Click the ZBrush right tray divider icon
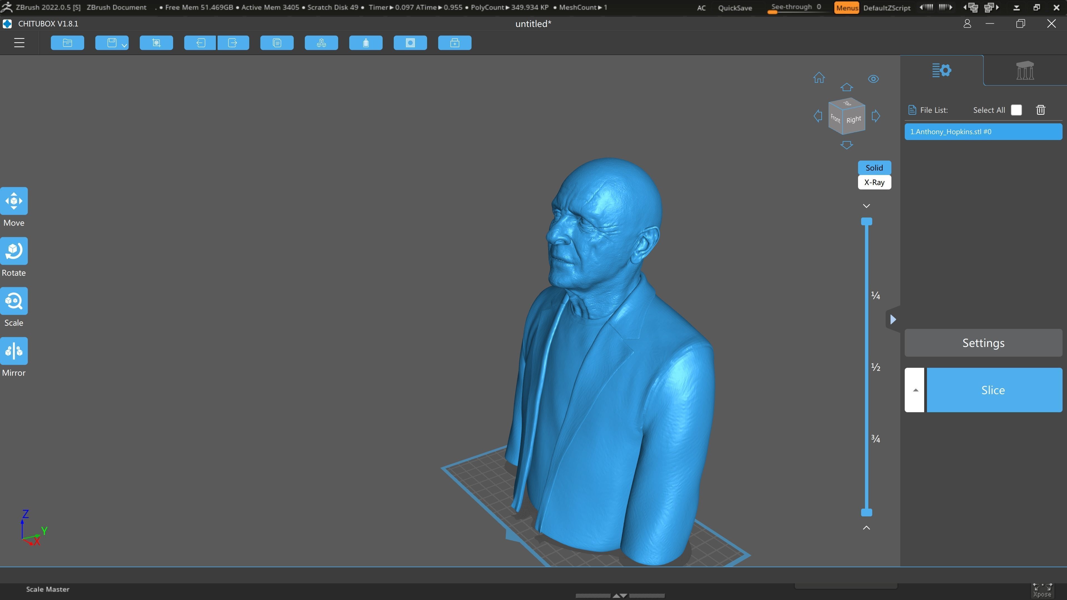This screenshot has width=1067, height=600. (946, 7)
